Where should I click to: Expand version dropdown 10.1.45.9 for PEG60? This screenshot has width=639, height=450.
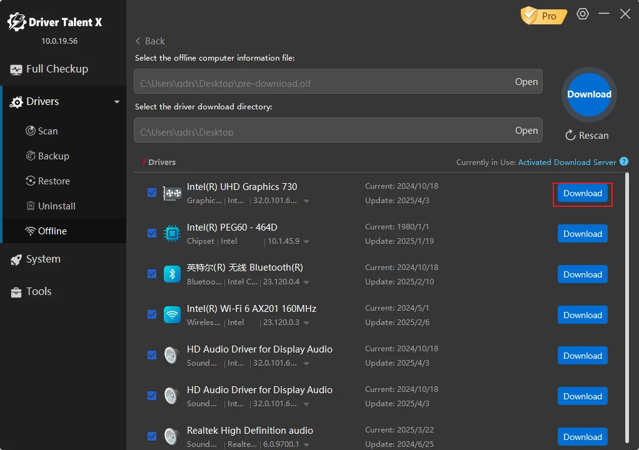click(306, 241)
